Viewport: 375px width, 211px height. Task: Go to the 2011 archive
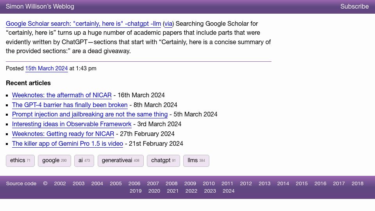[227, 184]
